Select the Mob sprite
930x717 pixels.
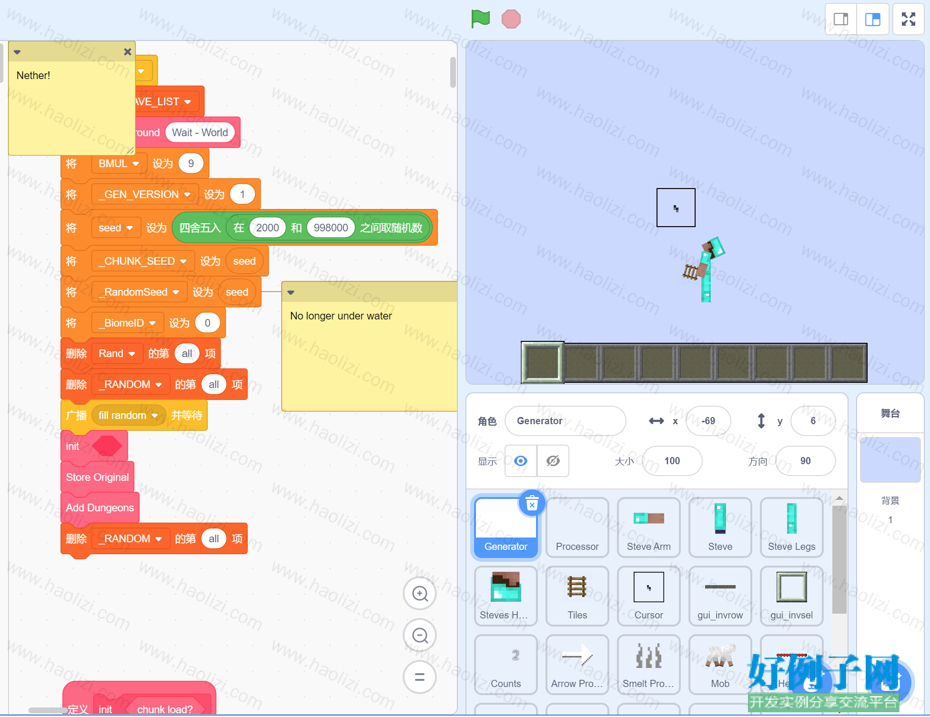click(720, 665)
